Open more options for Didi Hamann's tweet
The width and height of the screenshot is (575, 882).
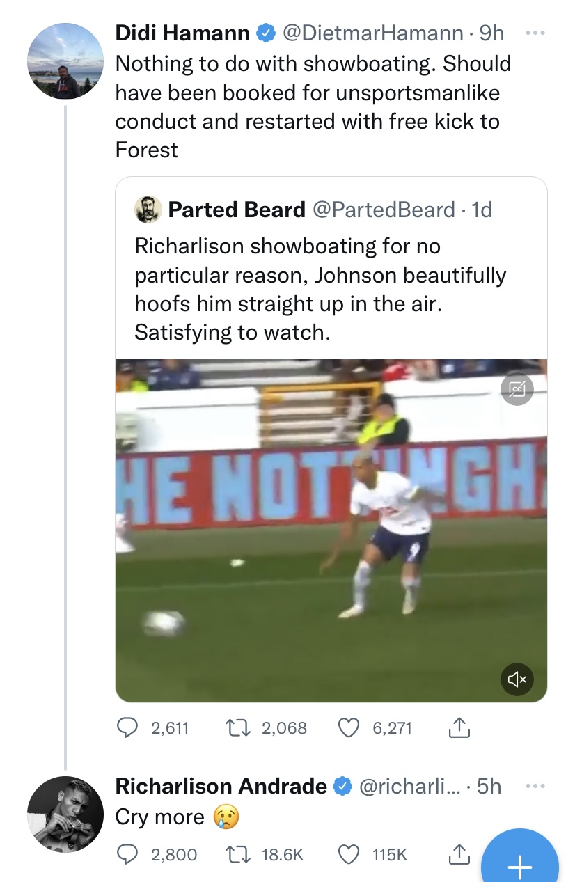point(536,33)
